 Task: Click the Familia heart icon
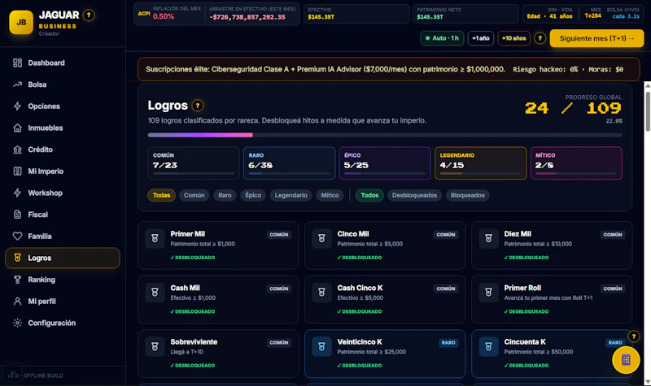point(17,236)
